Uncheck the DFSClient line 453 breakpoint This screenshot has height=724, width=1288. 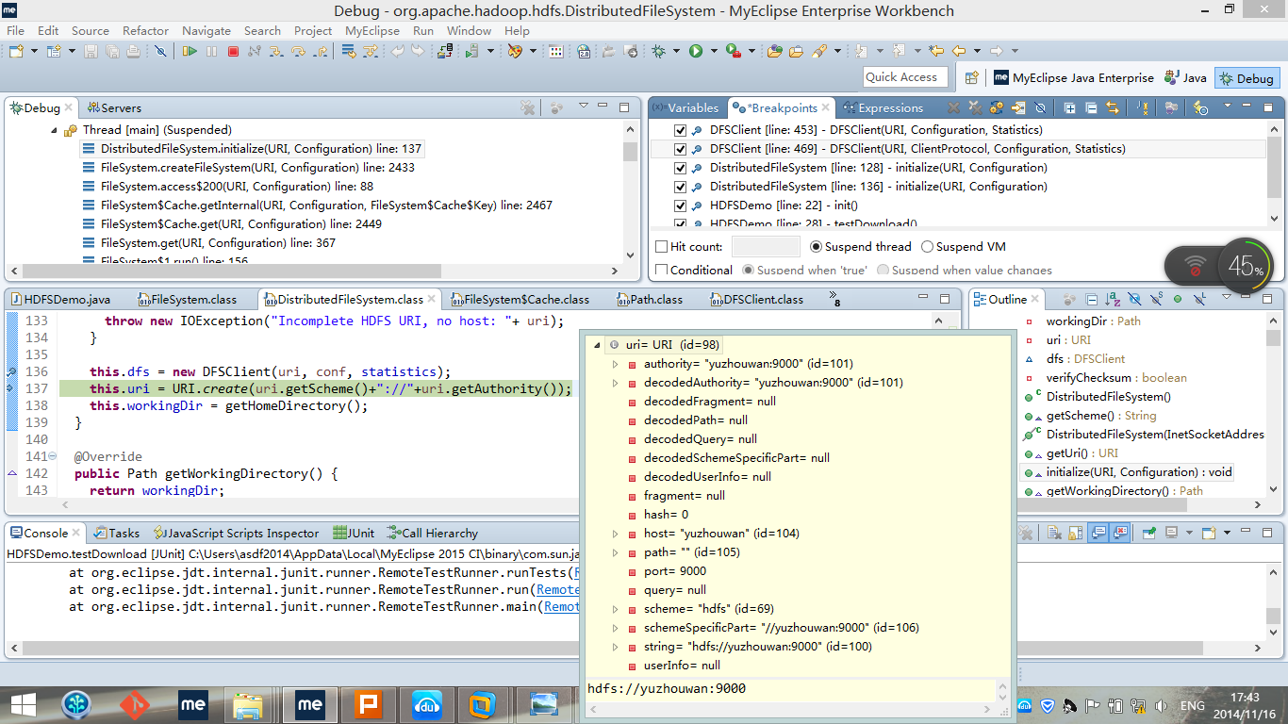coord(680,130)
